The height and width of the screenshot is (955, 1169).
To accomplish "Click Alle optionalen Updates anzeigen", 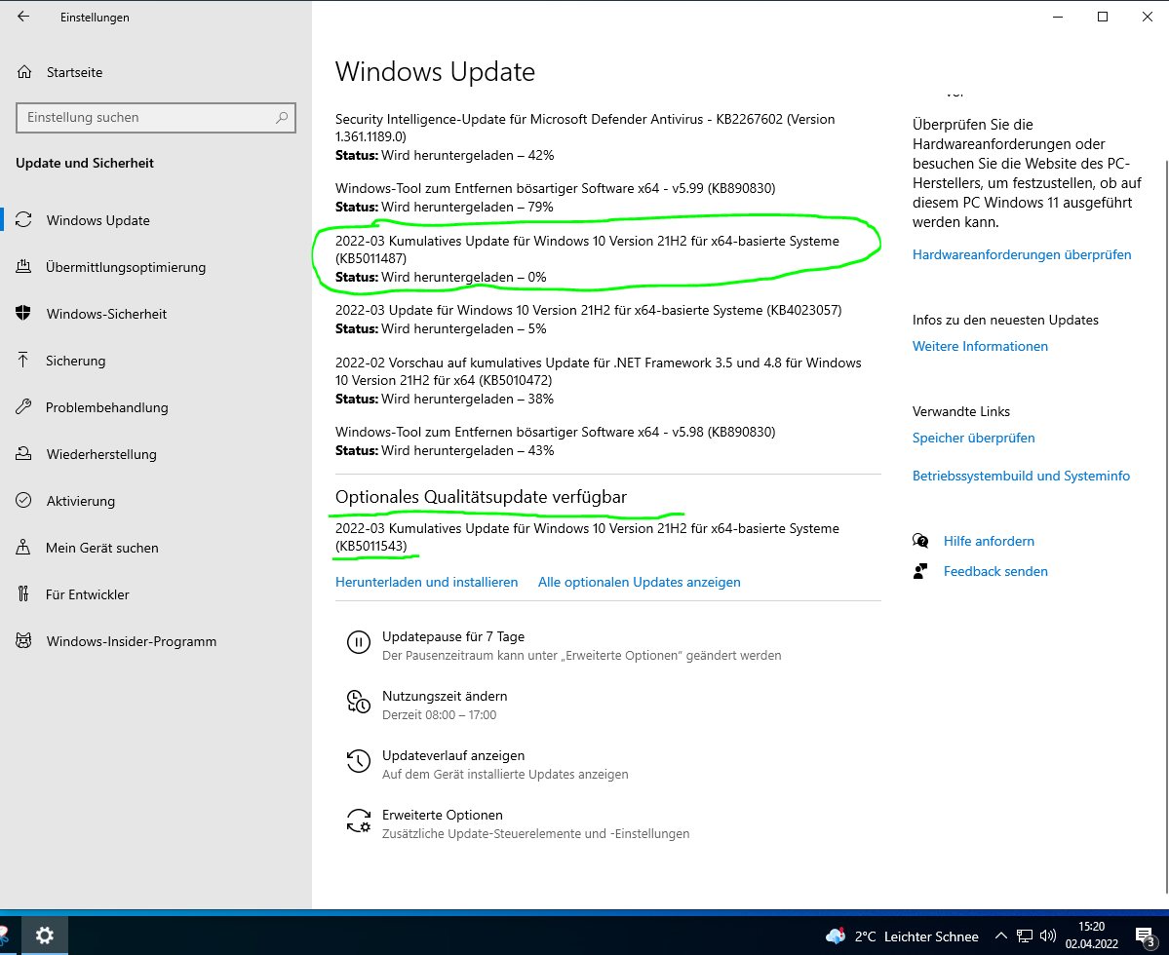I will [x=639, y=582].
